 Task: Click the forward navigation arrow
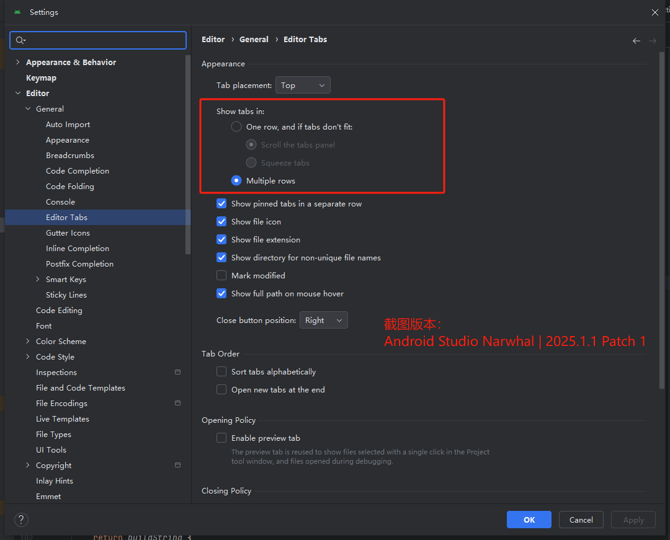pyautogui.click(x=653, y=41)
